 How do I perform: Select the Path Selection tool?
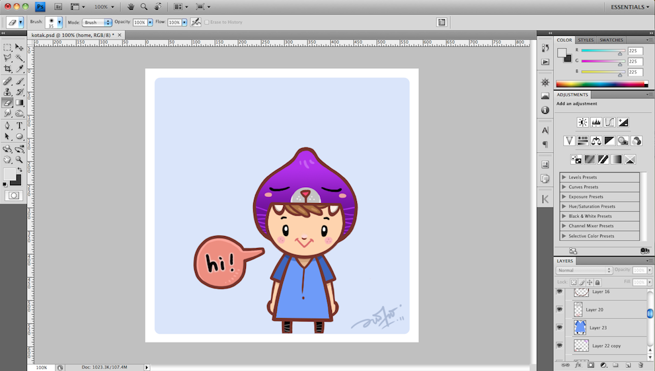pyautogui.click(x=7, y=136)
